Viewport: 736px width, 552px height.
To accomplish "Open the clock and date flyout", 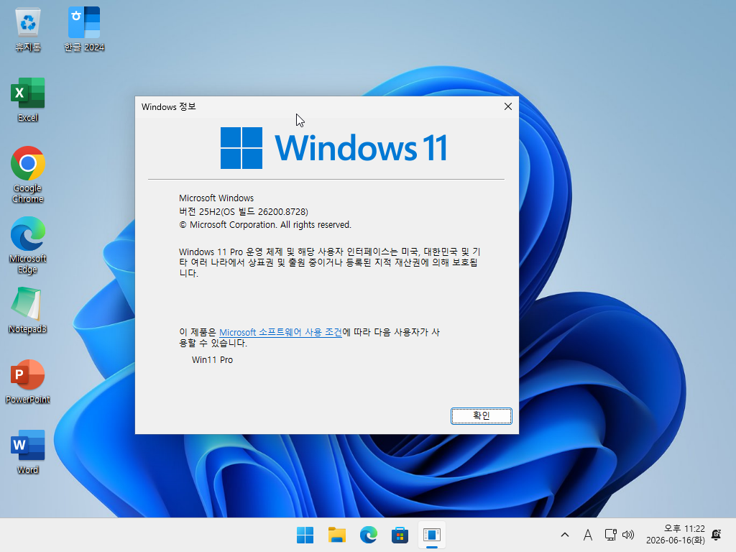I will point(675,535).
